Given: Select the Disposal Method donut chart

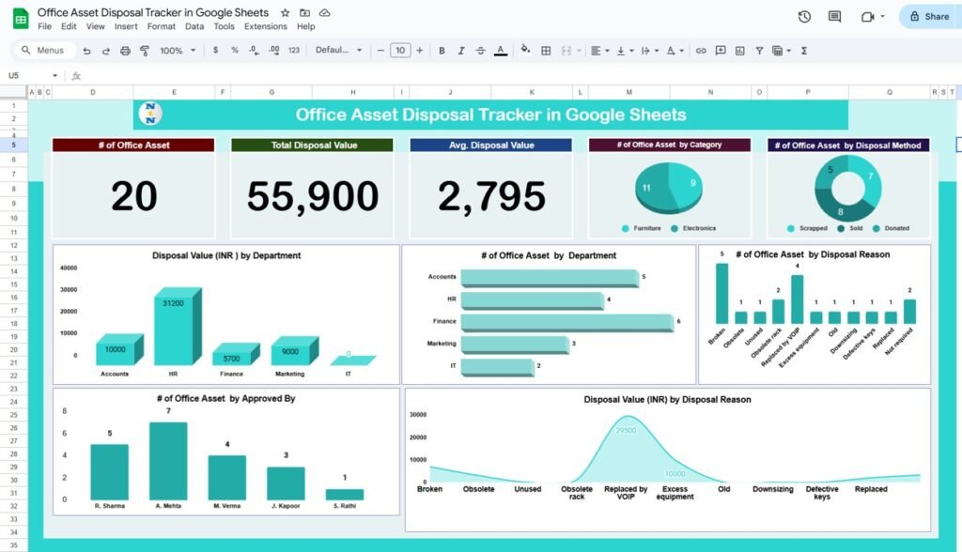Looking at the screenshot, I should 848,188.
